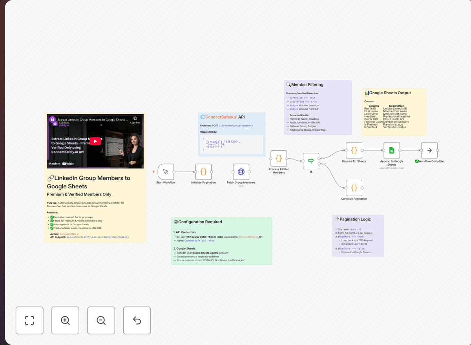
Task: Fit the workflow to the screen
Action: pos(29,320)
